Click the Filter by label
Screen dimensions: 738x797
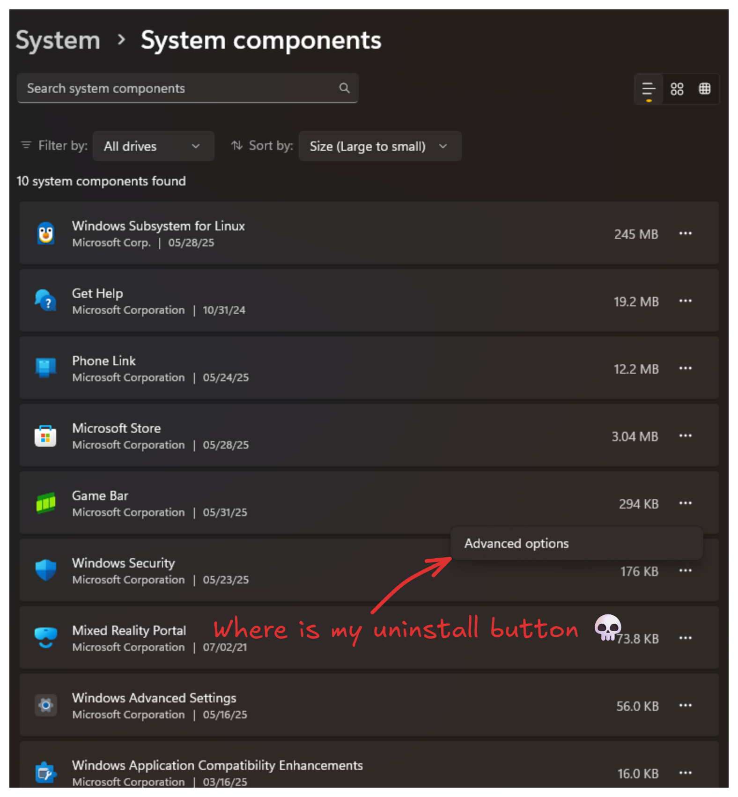tap(63, 146)
